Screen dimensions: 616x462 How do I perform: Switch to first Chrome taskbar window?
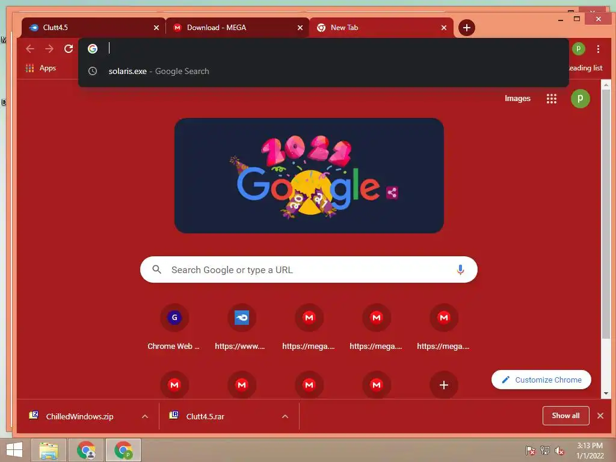click(x=86, y=450)
